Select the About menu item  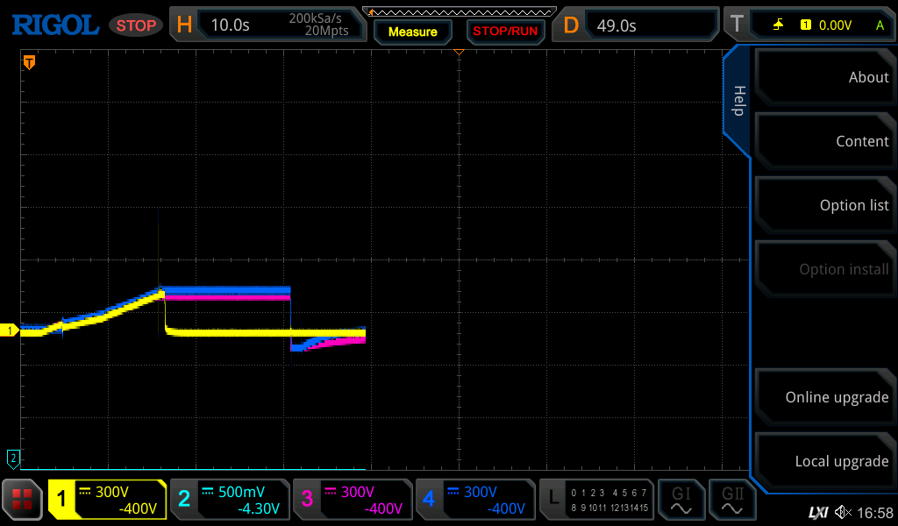(x=824, y=77)
